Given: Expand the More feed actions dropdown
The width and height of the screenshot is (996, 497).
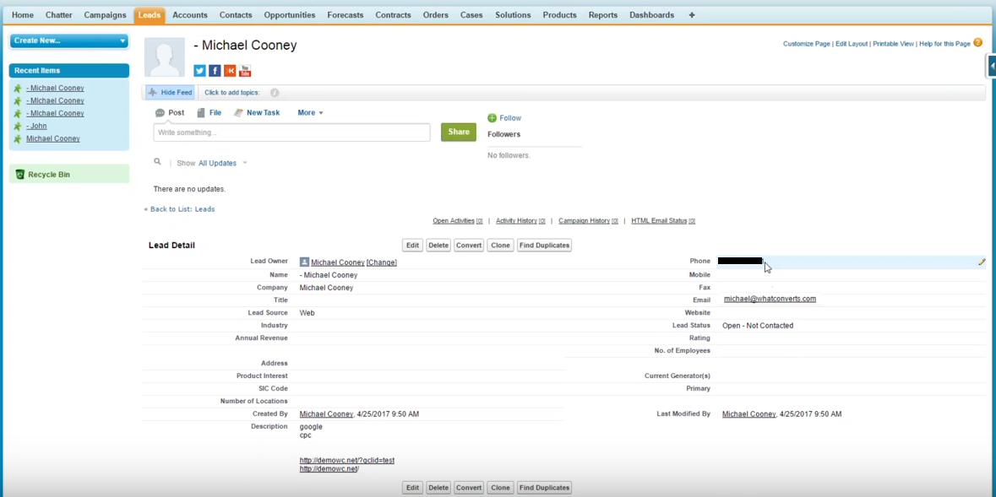Looking at the screenshot, I should pyautogui.click(x=311, y=113).
